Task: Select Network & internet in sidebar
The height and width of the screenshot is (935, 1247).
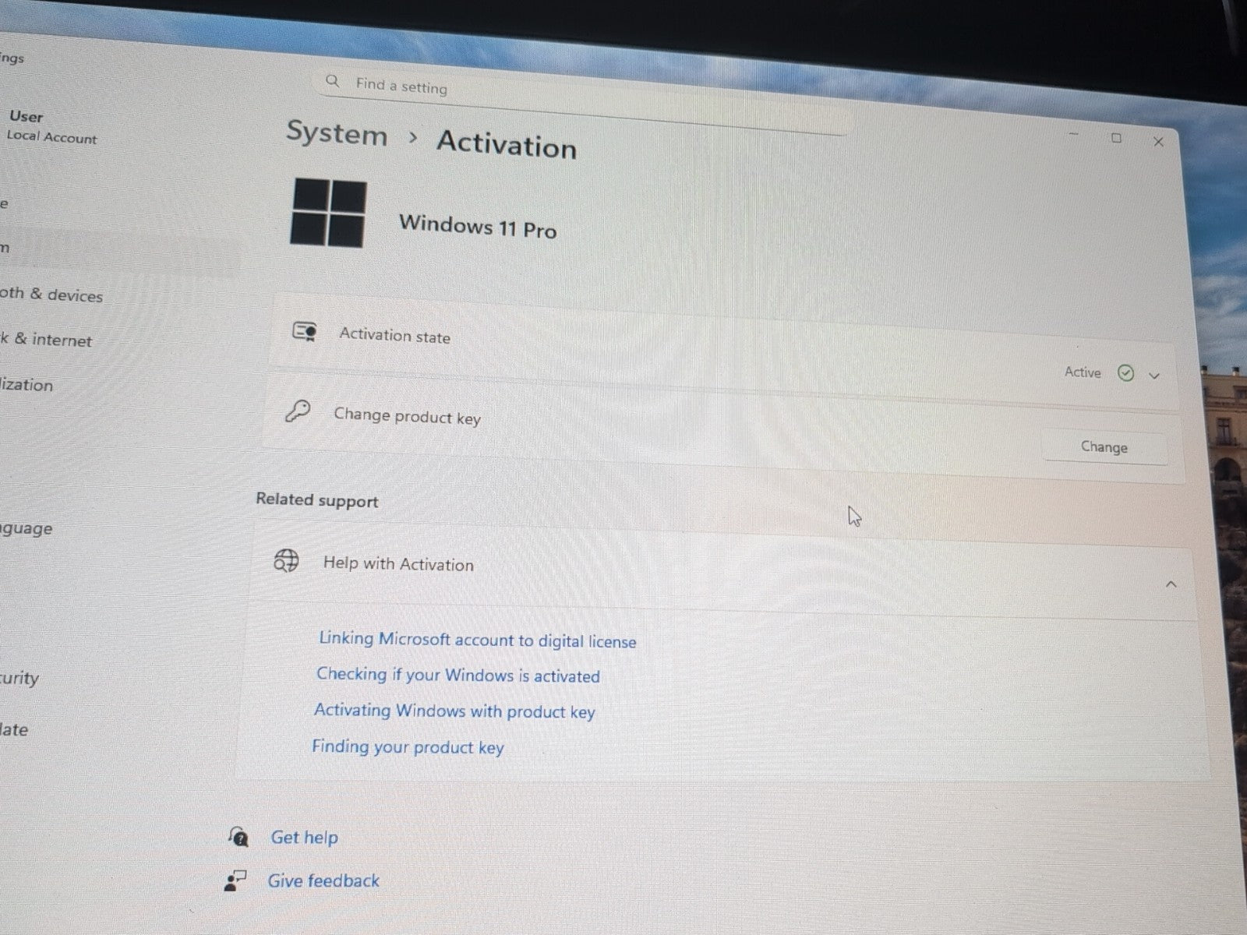Action: tap(46, 340)
